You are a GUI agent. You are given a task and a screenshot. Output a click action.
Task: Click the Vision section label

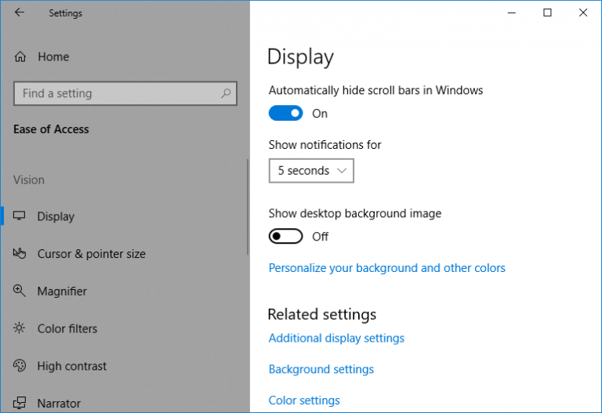[x=29, y=179]
